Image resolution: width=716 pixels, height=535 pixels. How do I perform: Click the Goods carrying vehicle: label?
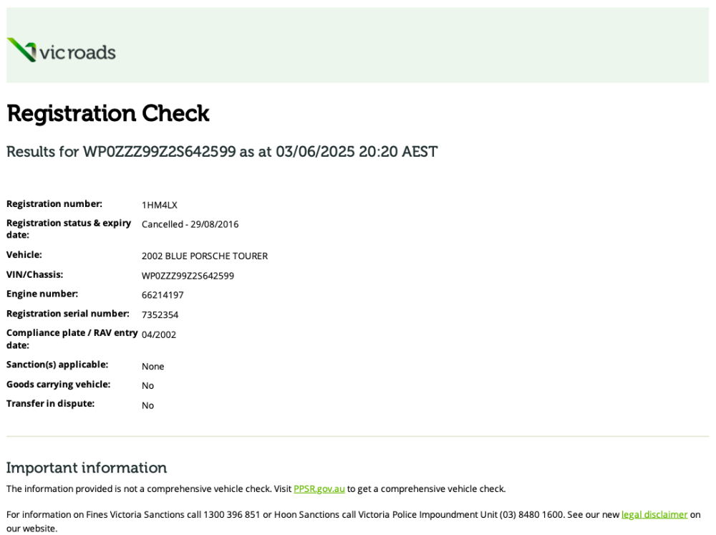[59, 384]
